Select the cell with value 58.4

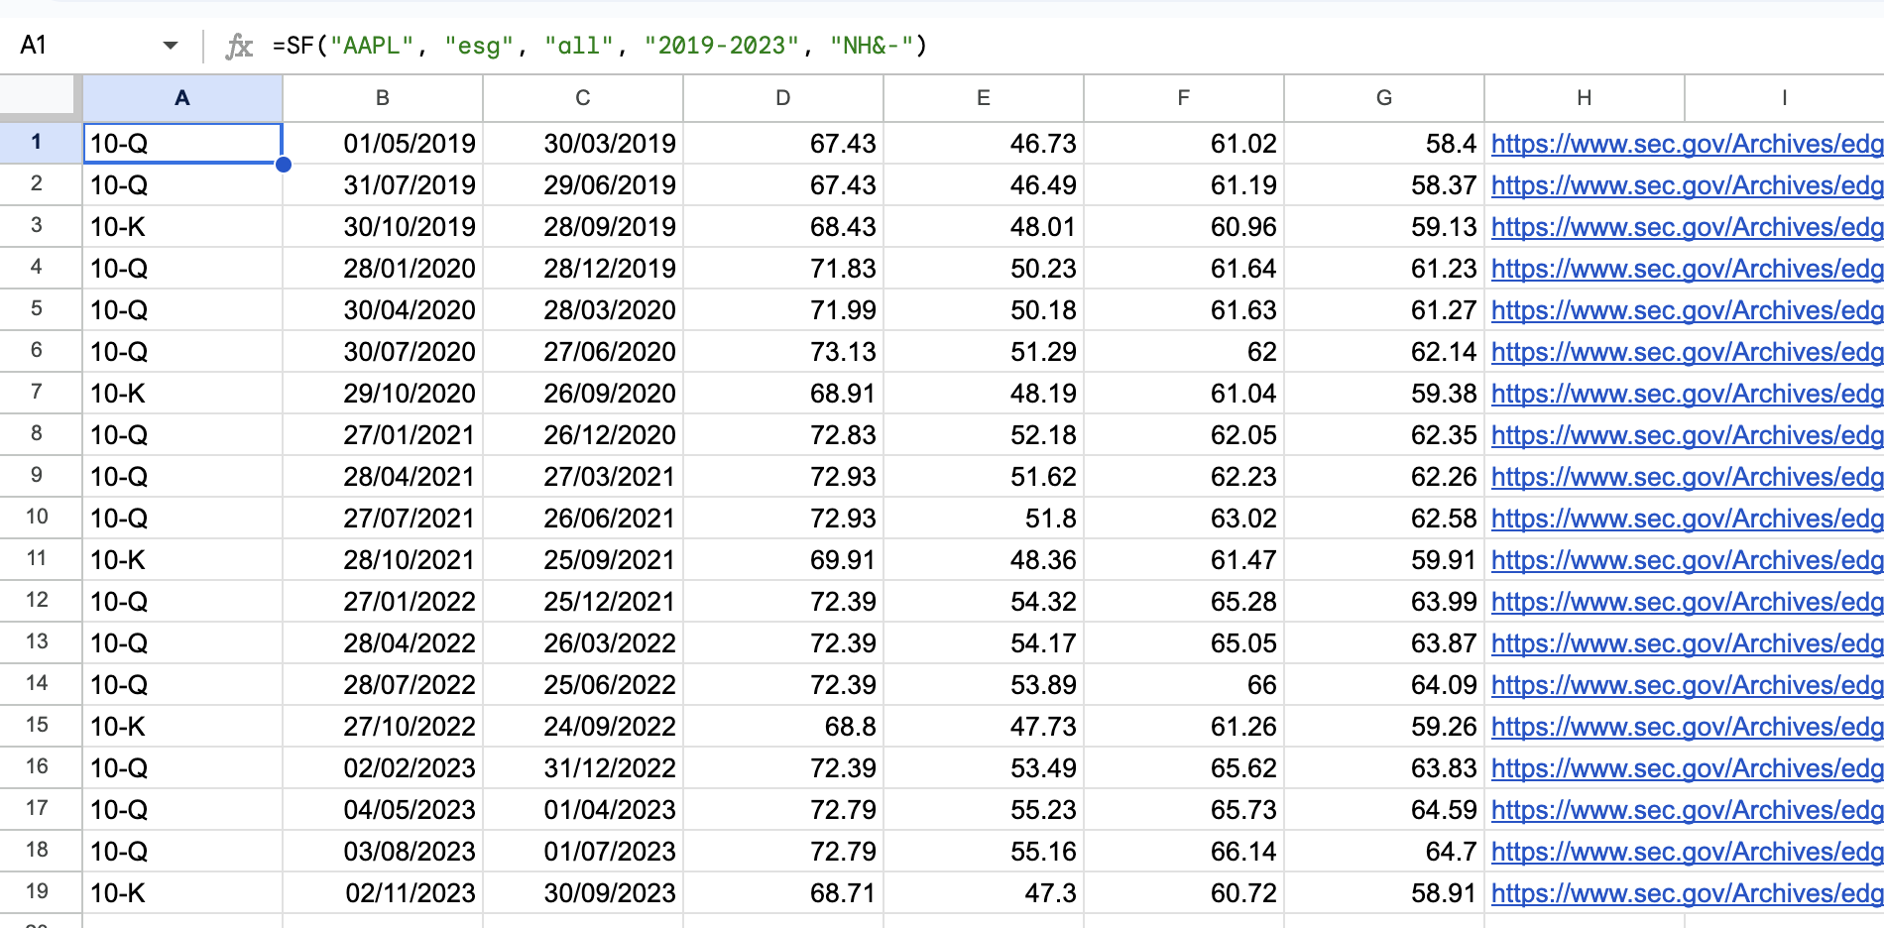tap(1384, 143)
